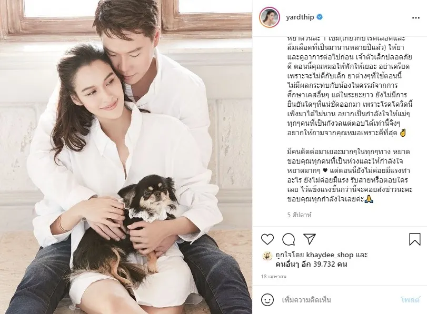This screenshot has height=314, width=427.
Task: Click the 18 April post date
Action: click(x=273, y=277)
